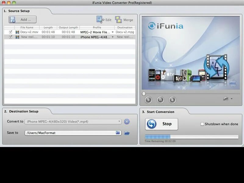
Task: Open the profile settings gear
Action: click(x=127, y=121)
